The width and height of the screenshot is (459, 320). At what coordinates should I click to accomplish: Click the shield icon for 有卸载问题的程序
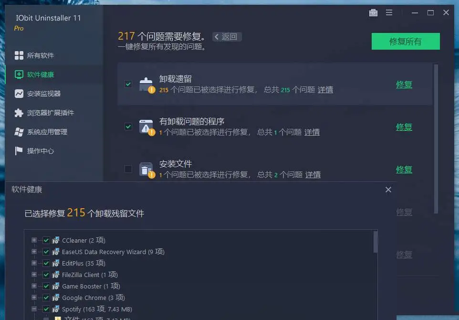tap(146, 127)
